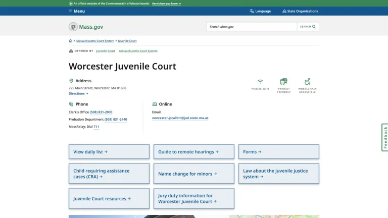
Task: Click the Offered By building icon
Action: coord(71,51)
